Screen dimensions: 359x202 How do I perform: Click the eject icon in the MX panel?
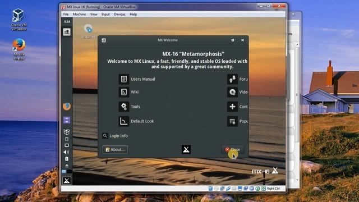(67, 166)
